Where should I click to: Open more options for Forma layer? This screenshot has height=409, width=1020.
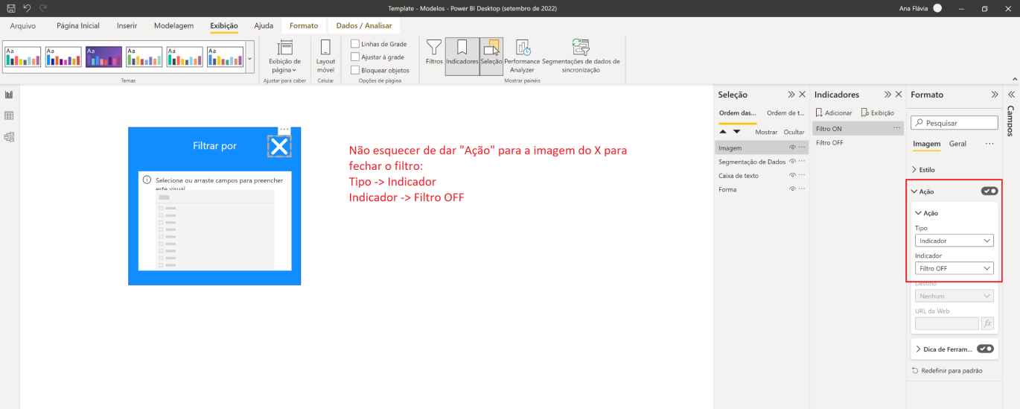[802, 189]
